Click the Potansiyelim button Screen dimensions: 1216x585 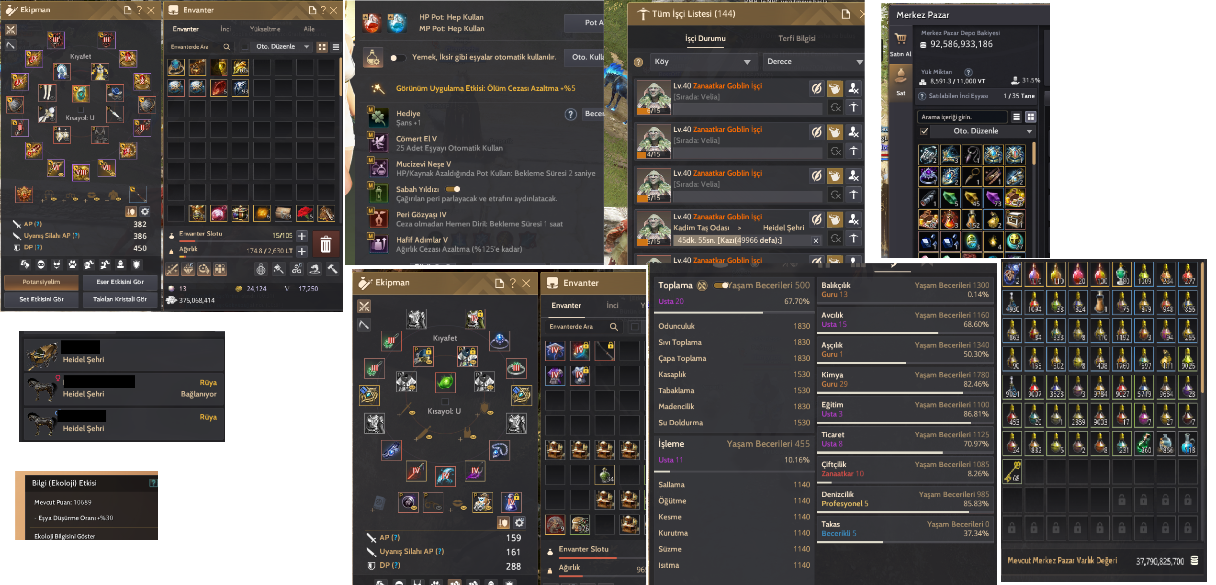click(x=41, y=282)
